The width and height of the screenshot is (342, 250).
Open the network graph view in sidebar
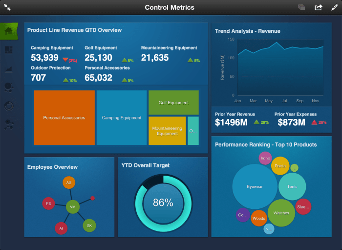click(x=8, y=125)
